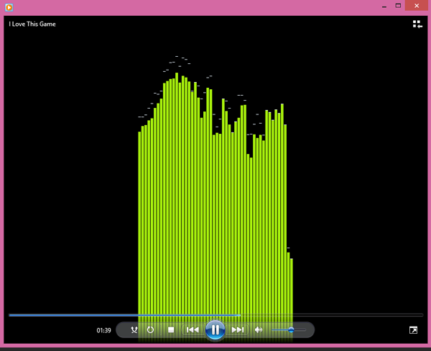This screenshot has width=431, height=351.
Task: Click the 'I Love This Game' title
Action: 32,24
